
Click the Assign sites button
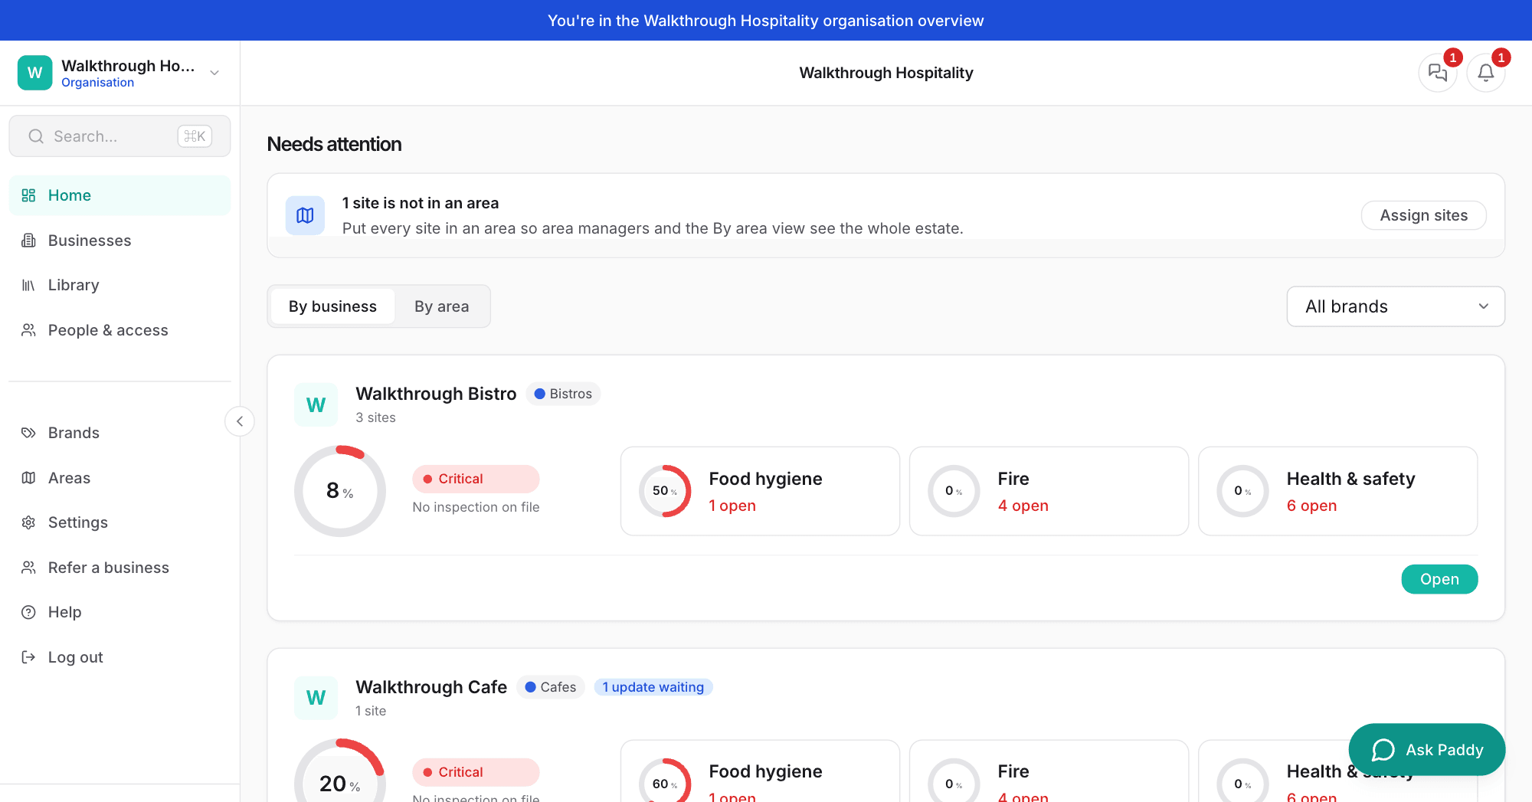tap(1423, 215)
